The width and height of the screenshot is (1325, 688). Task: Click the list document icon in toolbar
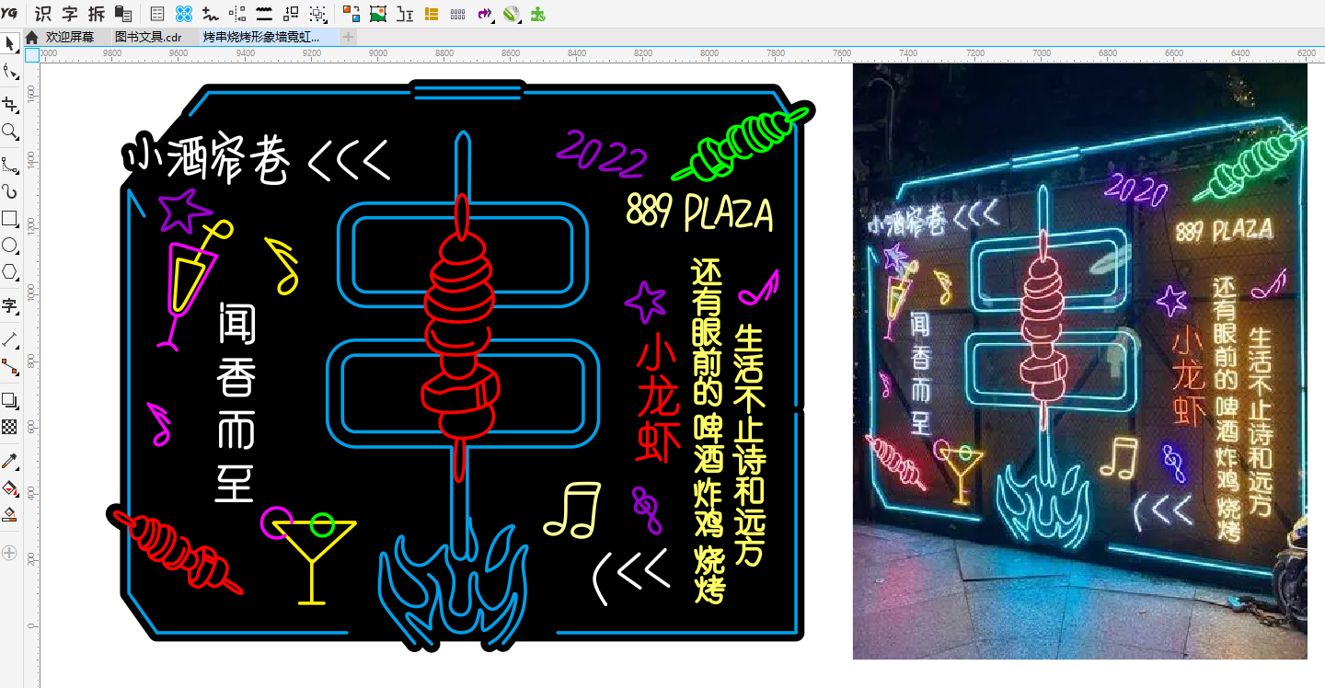coord(157,14)
